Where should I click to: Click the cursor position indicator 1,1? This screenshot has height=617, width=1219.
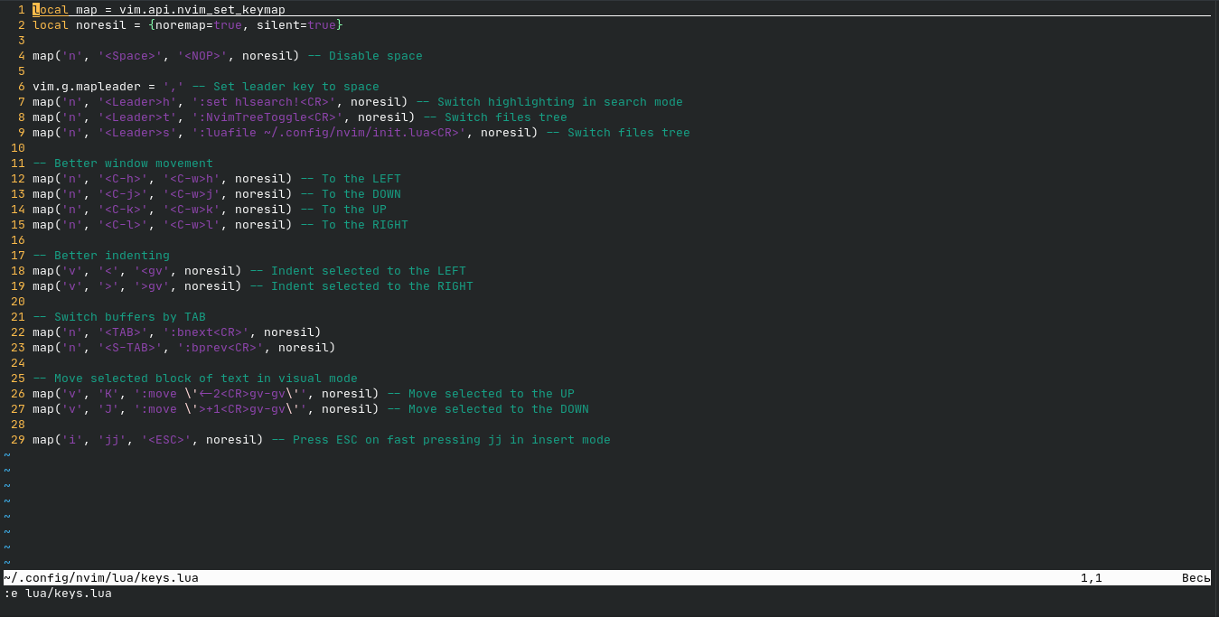(x=1091, y=577)
